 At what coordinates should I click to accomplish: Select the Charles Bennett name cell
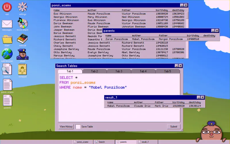pyautogui.click(x=65, y=43)
